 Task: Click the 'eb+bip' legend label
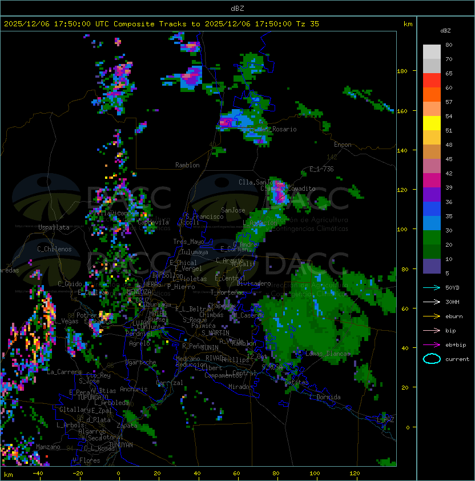(456, 345)
